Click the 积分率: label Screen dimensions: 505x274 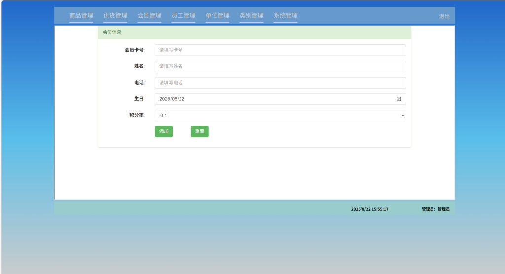tap(137, 115)
